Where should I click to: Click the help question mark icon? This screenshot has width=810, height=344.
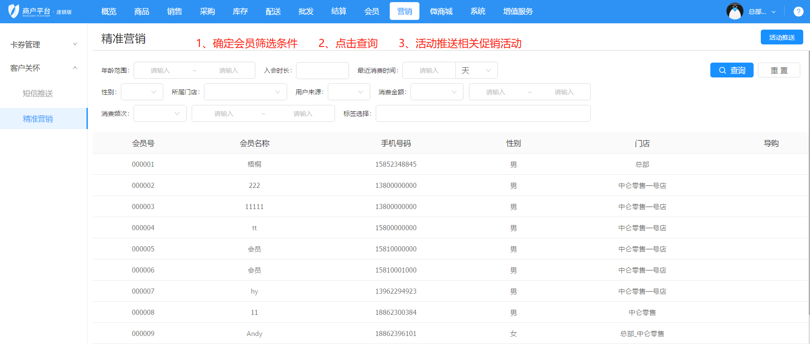(x=798, y=12)
